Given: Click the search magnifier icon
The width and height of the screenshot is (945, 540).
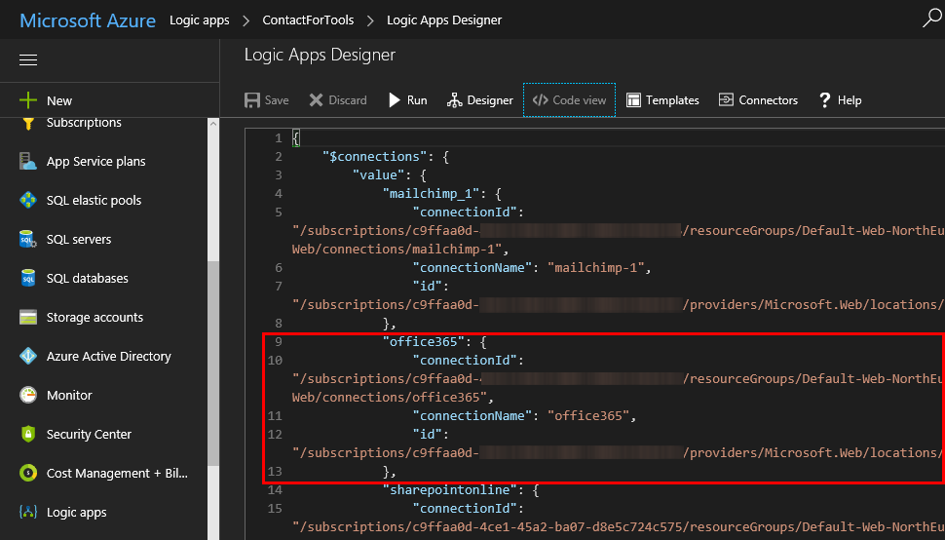Looking at the screenshot, I should click(x=931, y=19).
